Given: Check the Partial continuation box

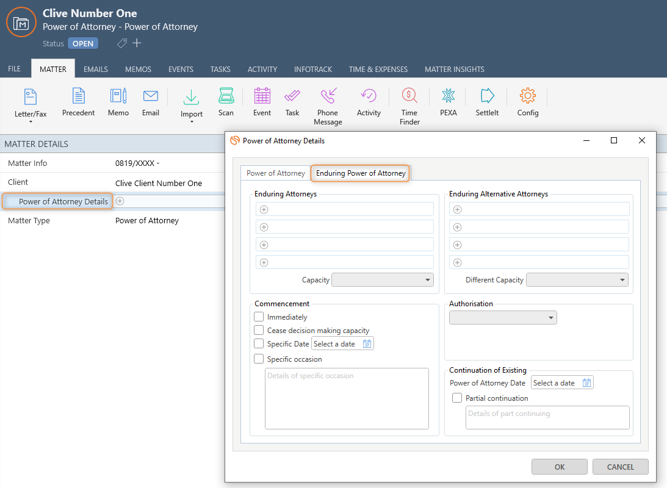Looking at the screenshot, I should [x=457, y=398].
